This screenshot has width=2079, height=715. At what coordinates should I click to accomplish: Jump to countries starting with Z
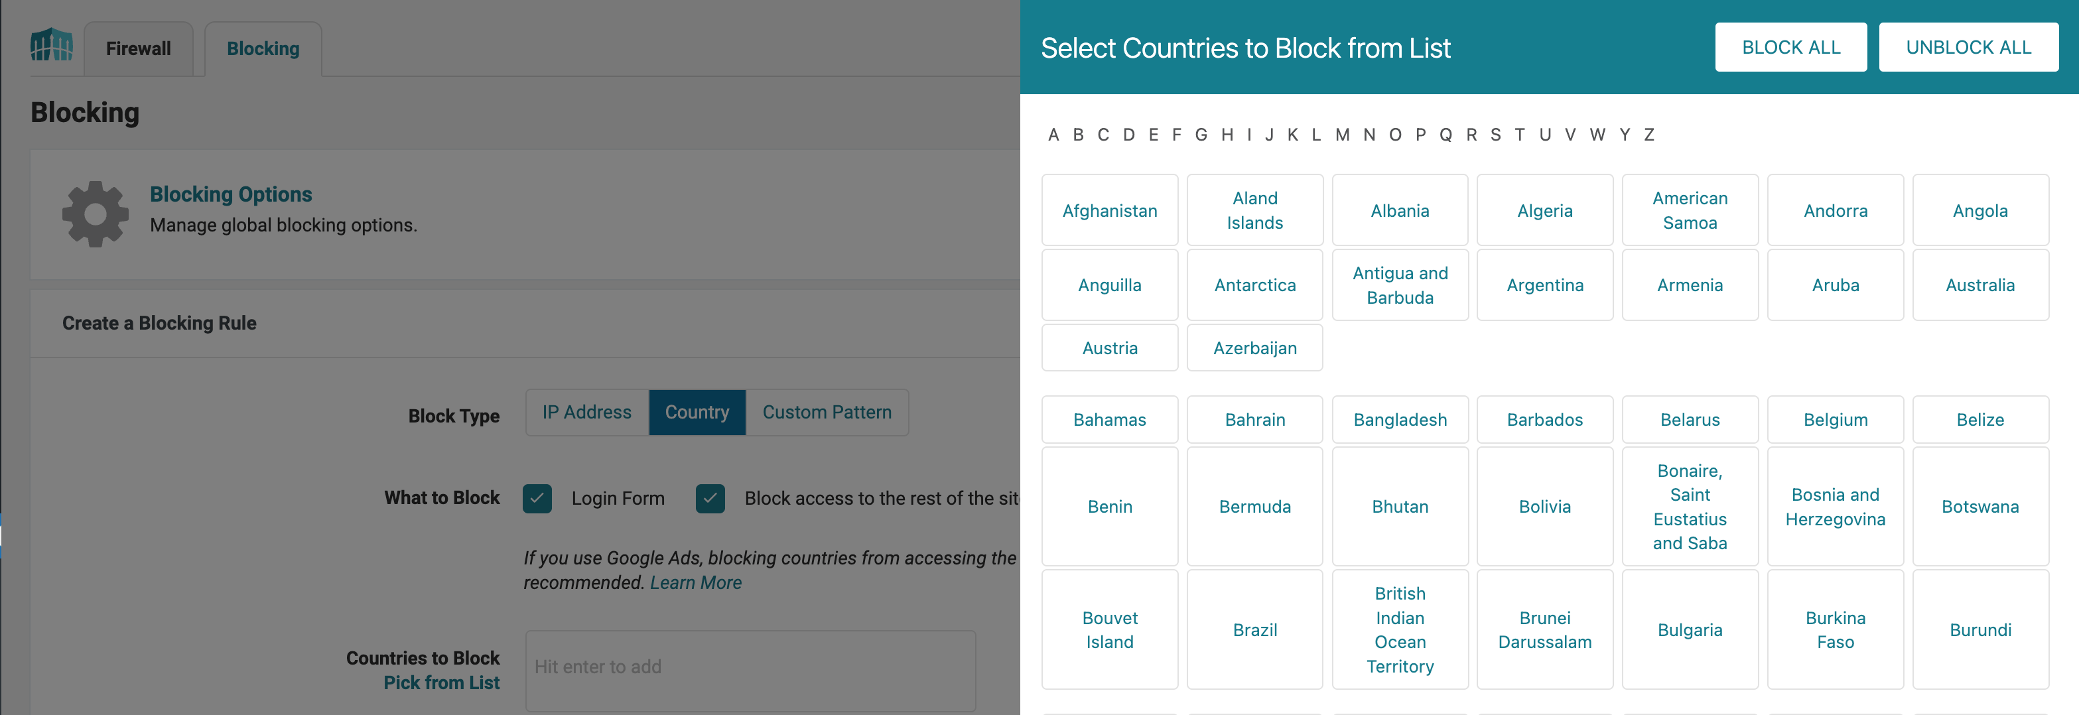[x=1648, y=135]
